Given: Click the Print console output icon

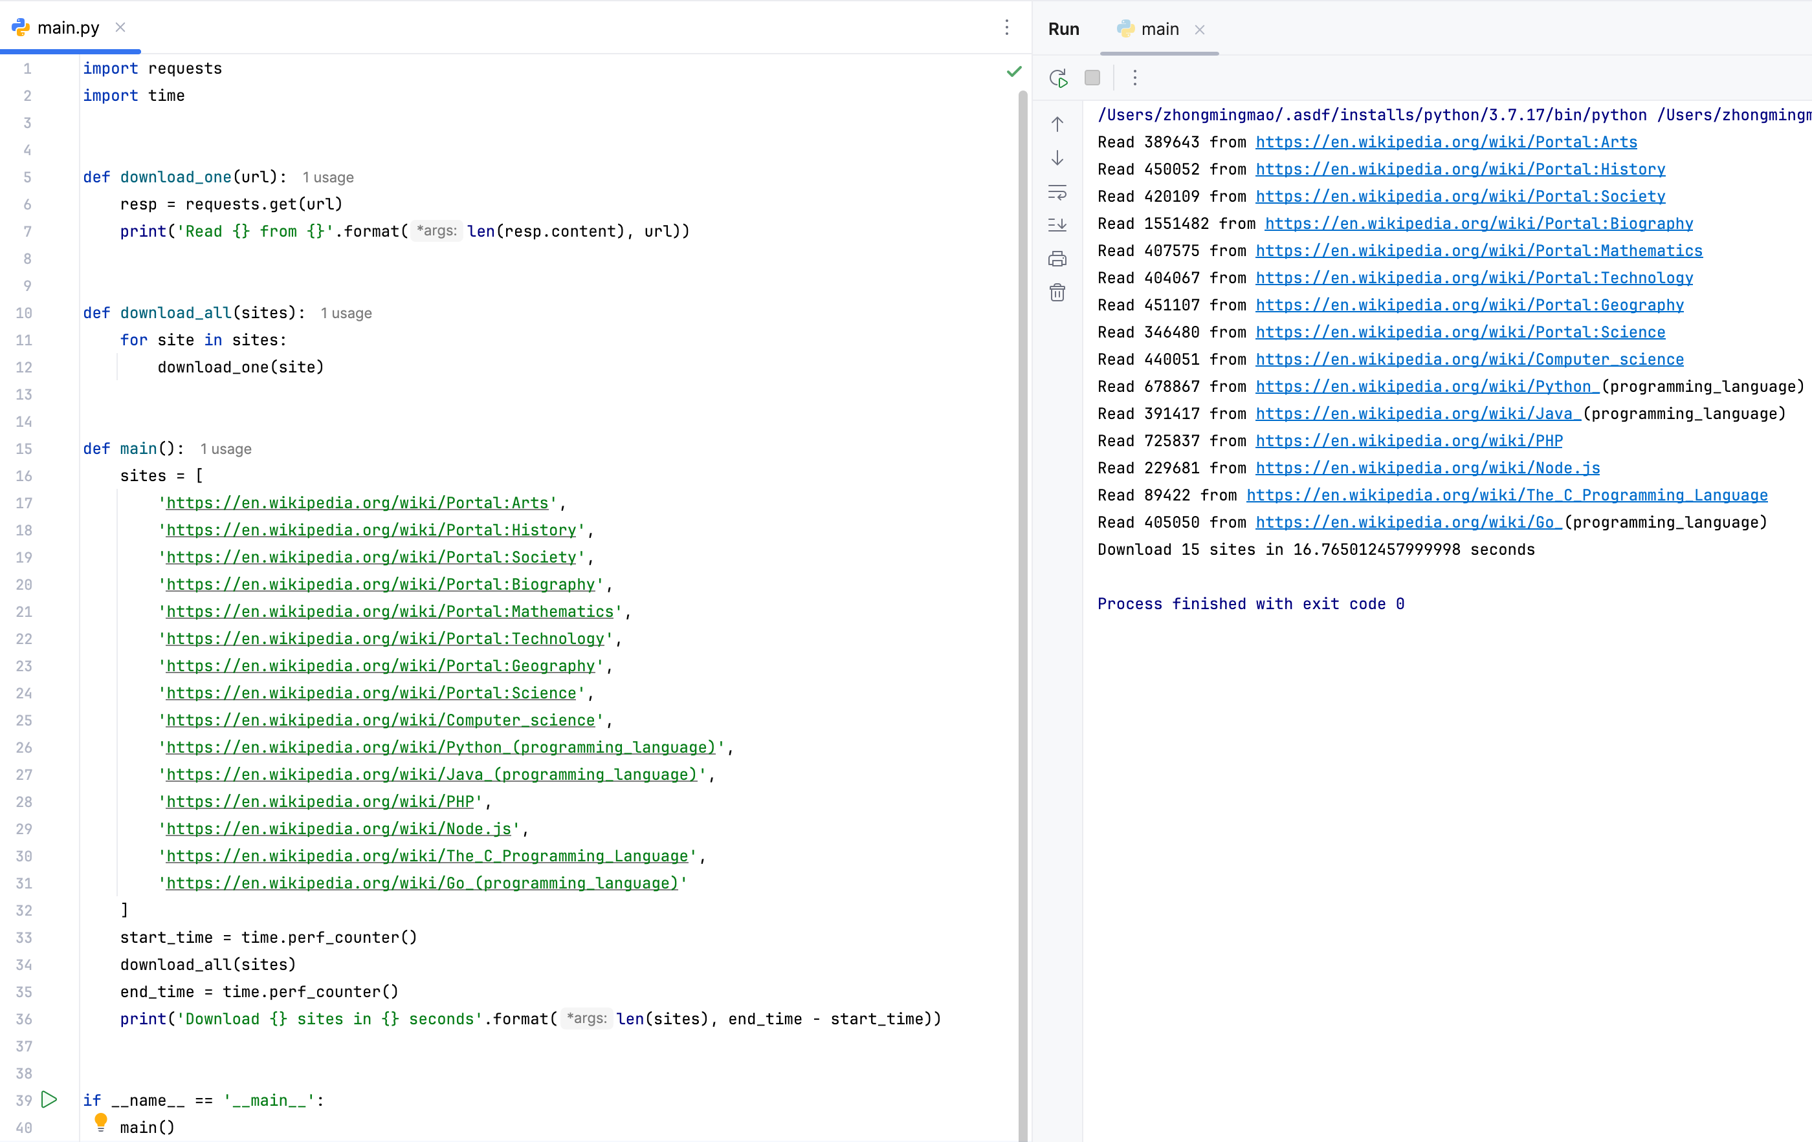Looking at the screenshot, I should pos(1057,259).
